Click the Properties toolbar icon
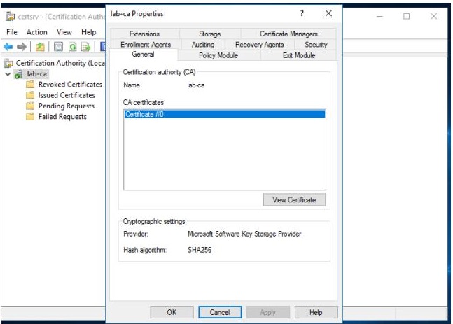The height and width of the screenshot is (324, 453). [58, 47]
